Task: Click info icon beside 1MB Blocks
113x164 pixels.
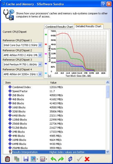Action: point(10,132)
